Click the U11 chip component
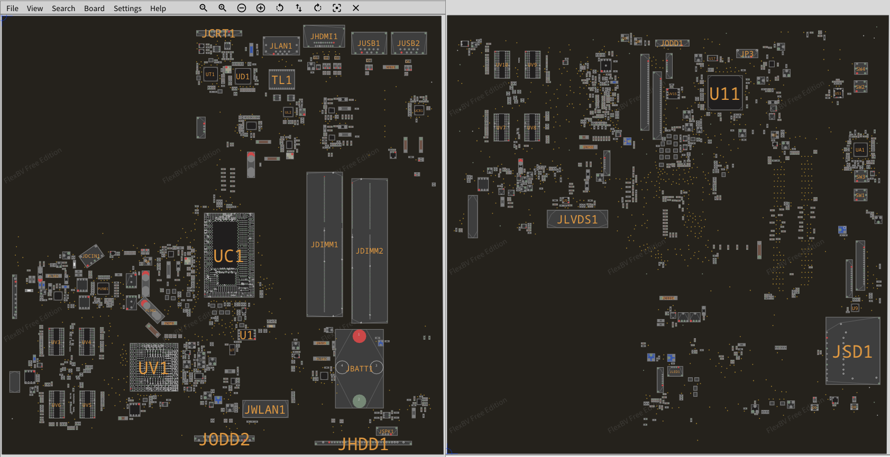Viewport: 890px width, 457px height. [724, 94]
